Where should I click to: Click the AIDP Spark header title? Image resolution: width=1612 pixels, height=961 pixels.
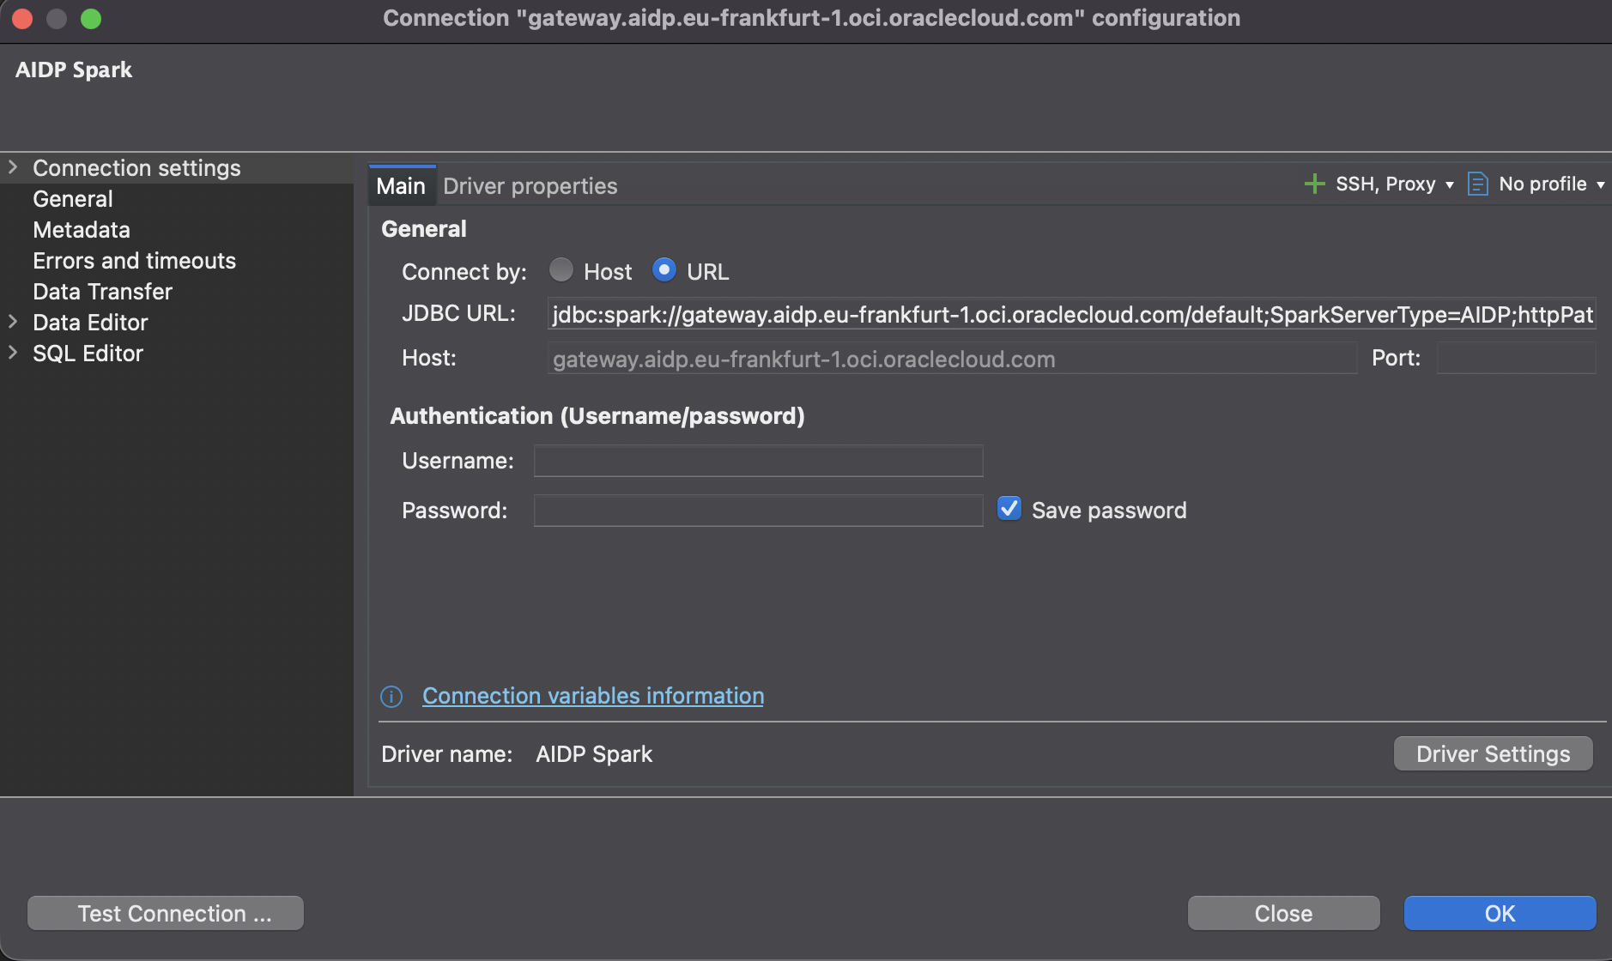(x=74, y=70)
